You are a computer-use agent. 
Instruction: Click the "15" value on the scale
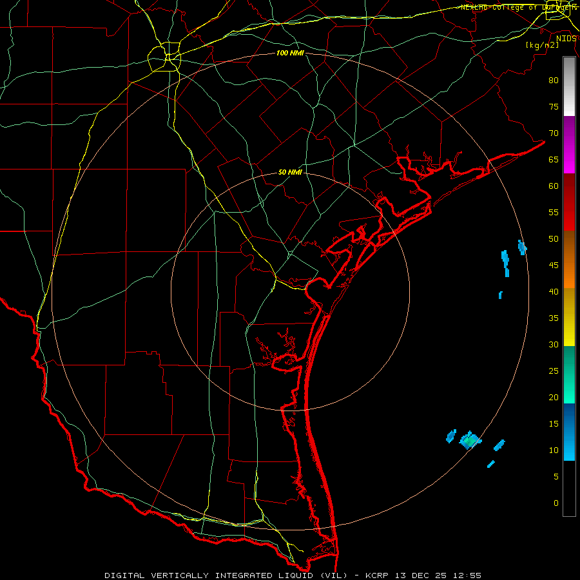[x=554, y=424]
